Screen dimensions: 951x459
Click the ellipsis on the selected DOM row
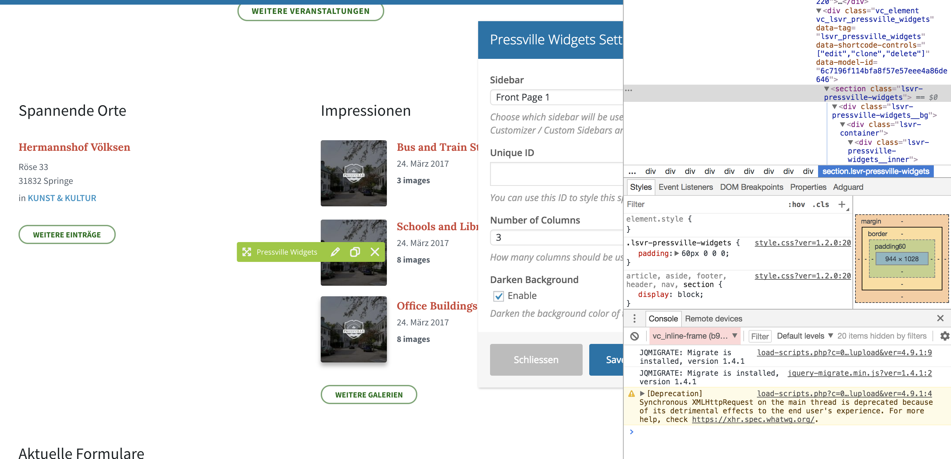(x=628, y=90)
